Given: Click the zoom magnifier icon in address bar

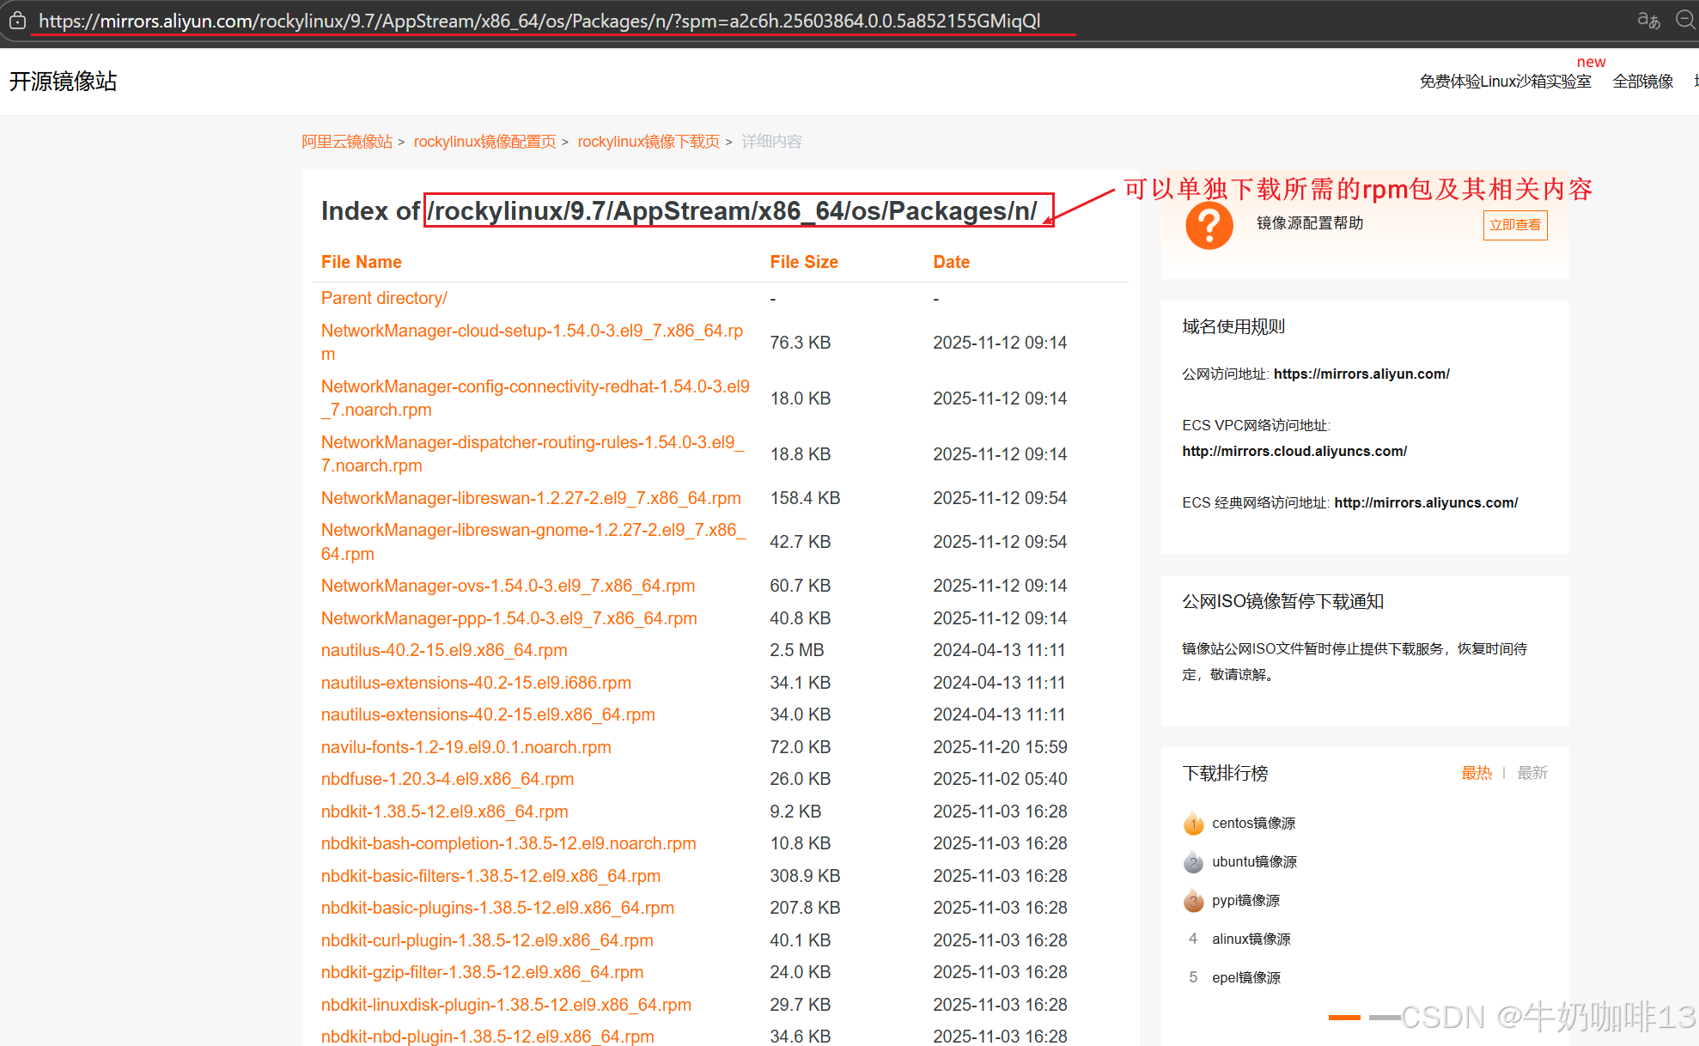Looking at the screenshot, I should [x=1685, y=21].
